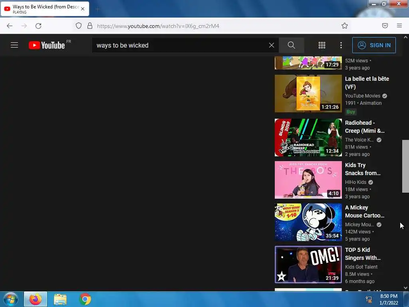409x307 pixels.
Task: Open the Windows Start menu
Action: [10, 299]
